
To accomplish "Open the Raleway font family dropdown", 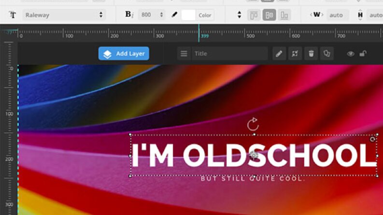I will coord(64,15).
